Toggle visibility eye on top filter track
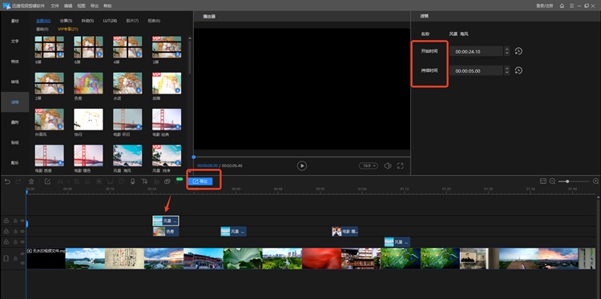The height and width of the screenshot is (299, 601). [22, 221]
